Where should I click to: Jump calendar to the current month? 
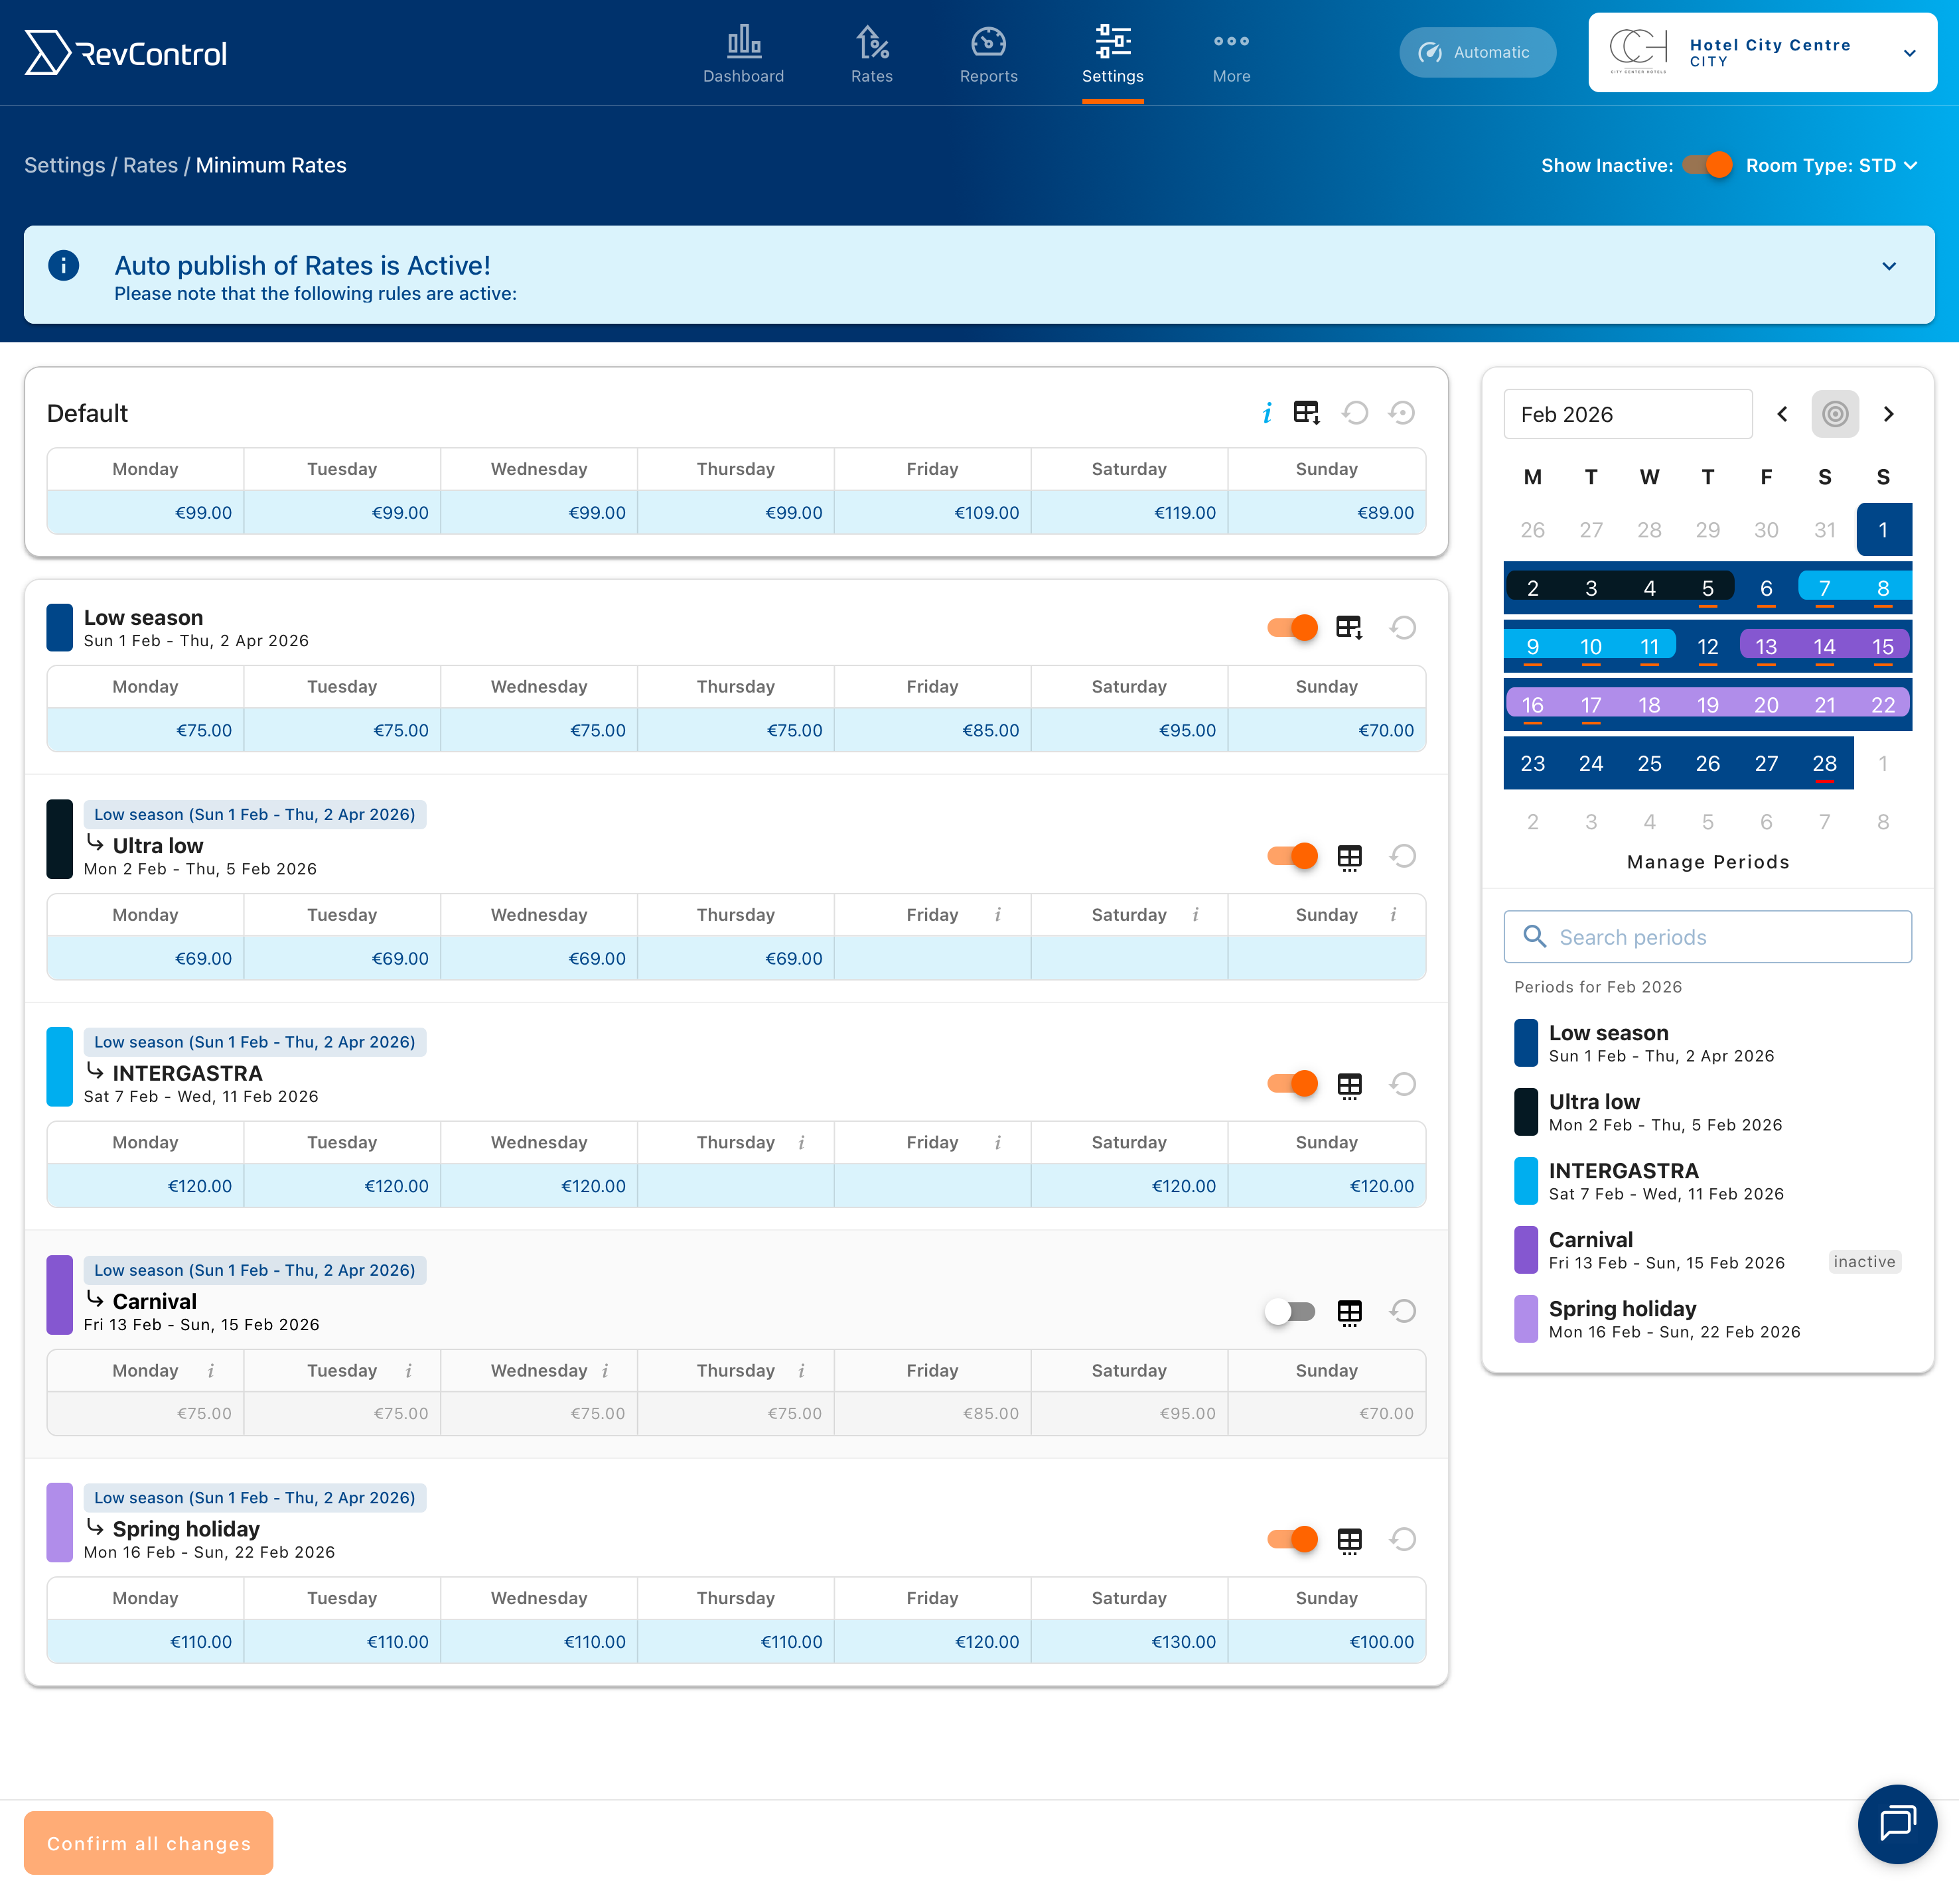coord(1834,414)
